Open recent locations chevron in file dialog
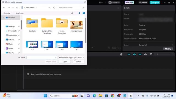Screen dimensions: 176x99 [x=13, y=7]
